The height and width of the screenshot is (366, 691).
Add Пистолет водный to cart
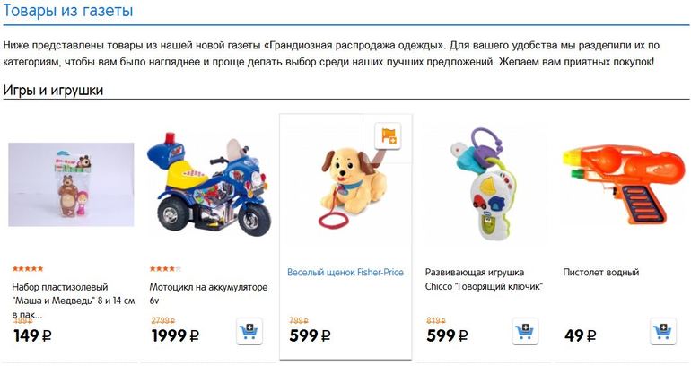[663, 331]
